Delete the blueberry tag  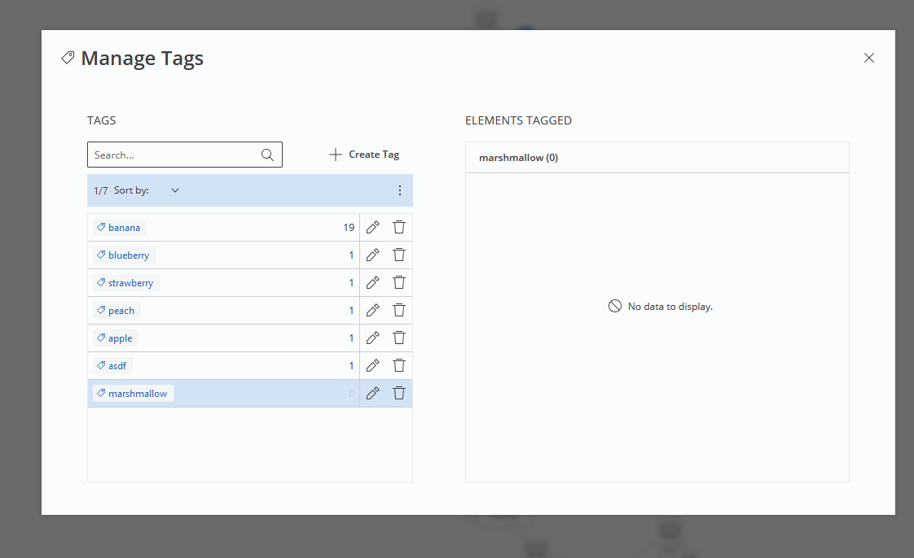[399, 255]
